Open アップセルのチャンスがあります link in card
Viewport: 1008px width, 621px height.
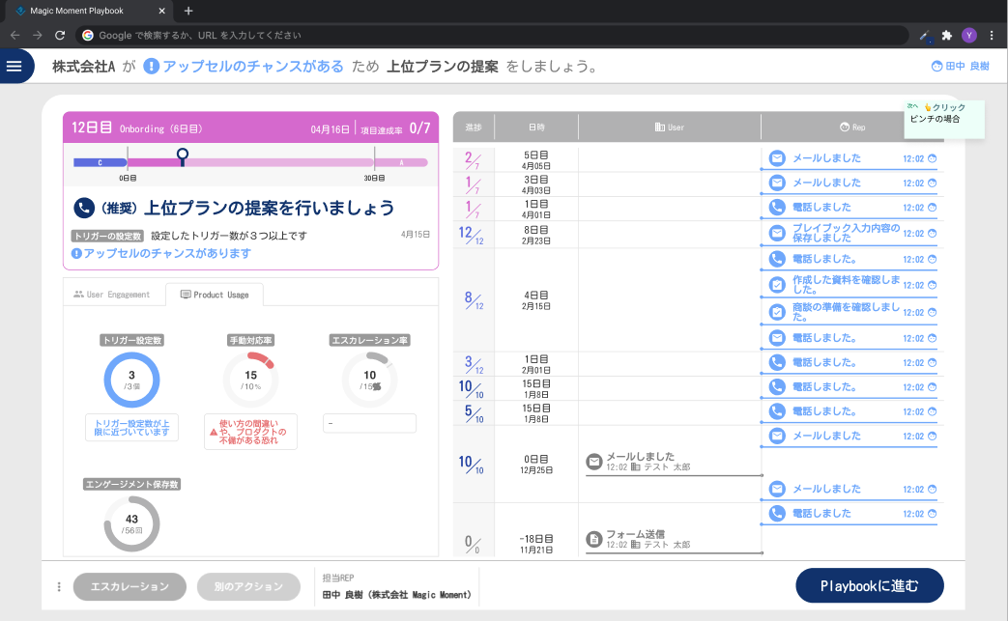pos(167,254)
